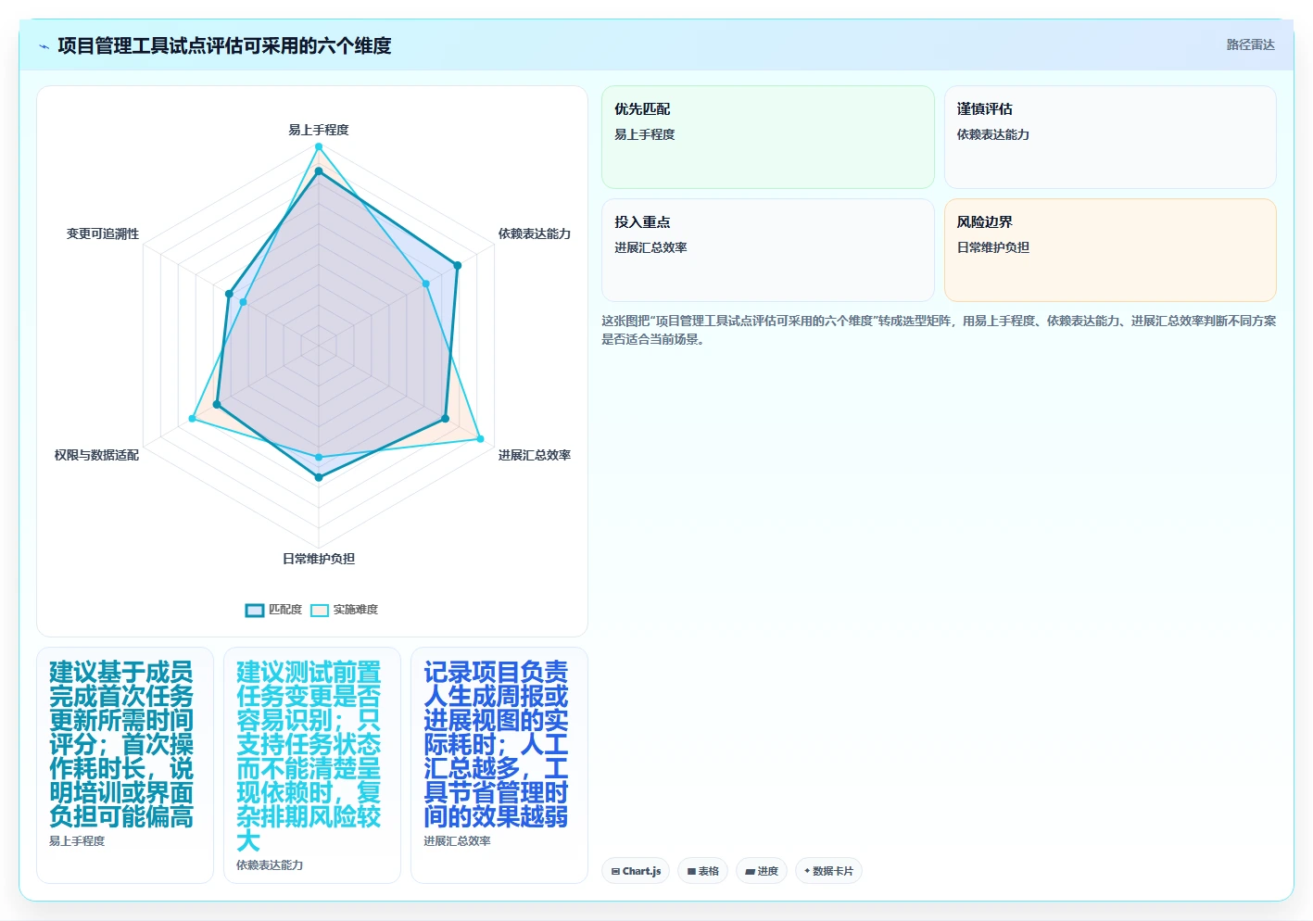1313x921 pixels.
Task: Click the 匹配度 point on 变更可追溯性 axis
Action: coord(229,295)
